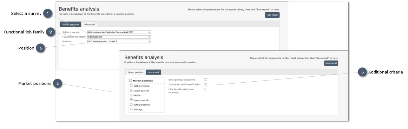Check the 90th percentile option

point(131,105)
